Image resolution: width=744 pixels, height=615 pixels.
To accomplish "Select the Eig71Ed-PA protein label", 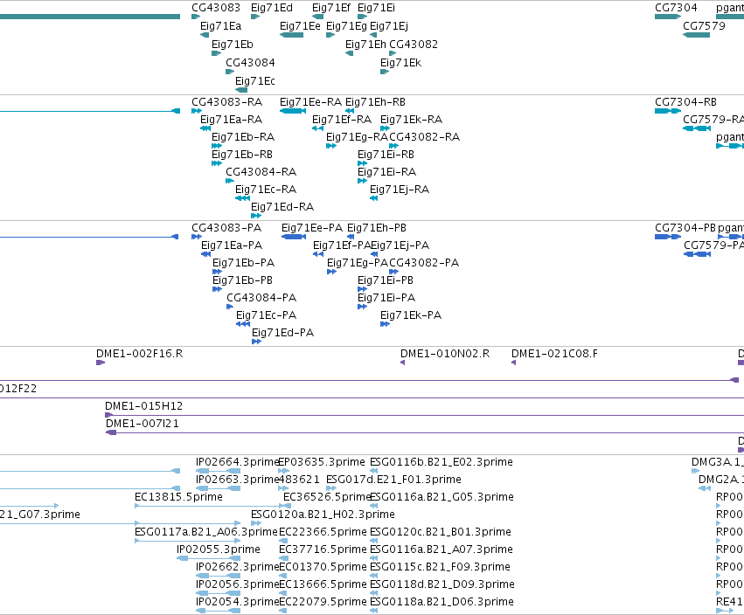I will click(282, 334).
